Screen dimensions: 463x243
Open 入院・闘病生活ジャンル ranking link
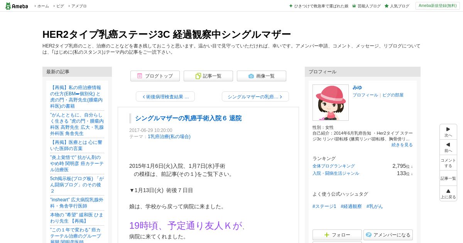[x=336, y=173]
